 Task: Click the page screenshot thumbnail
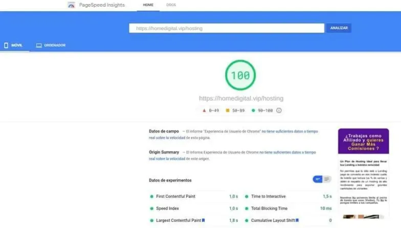tap(363, 173)
